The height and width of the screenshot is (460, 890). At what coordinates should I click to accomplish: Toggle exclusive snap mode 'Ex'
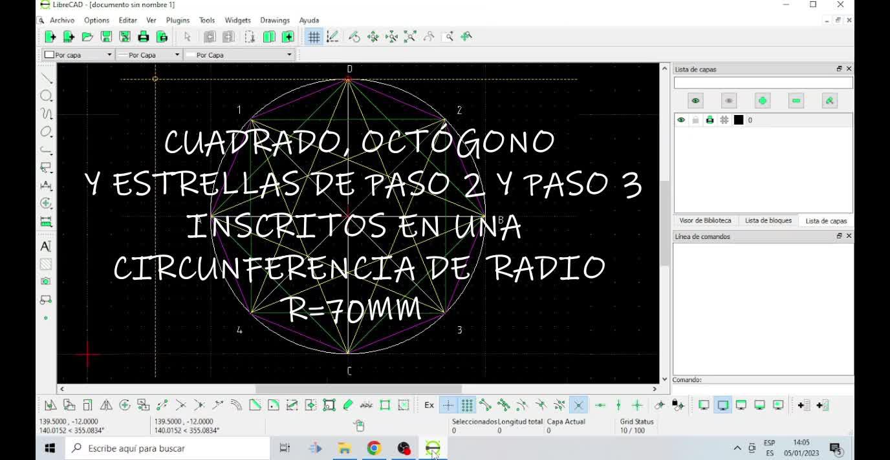[x=429, y=405]
